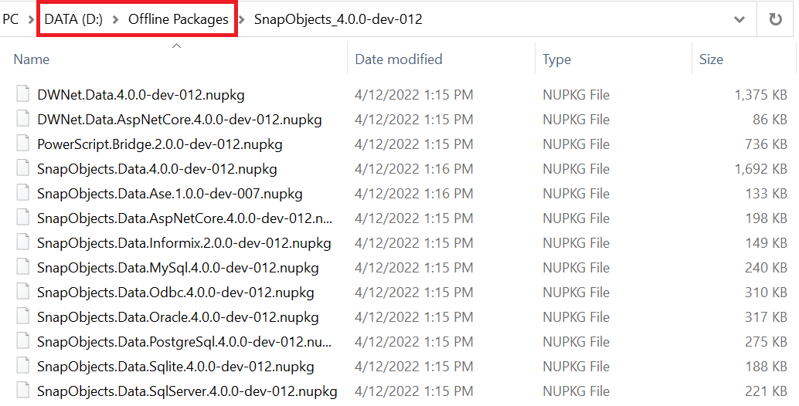The image size is (799, 406).
Task: Expand the chevron after PC in the address path
Action: click(x=32, y=19)
